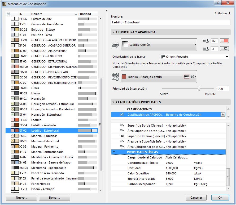The width and height of the screenshot is (236, 205).
Task: Sort list by Nombre column header
Action: [x=54, y=14]
